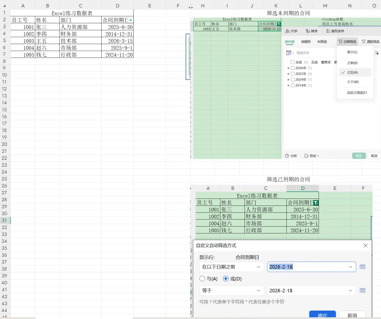Screen dimensions: 381x319
Task: Select row 31 header in main sheet
Action: tap(4, 220)
